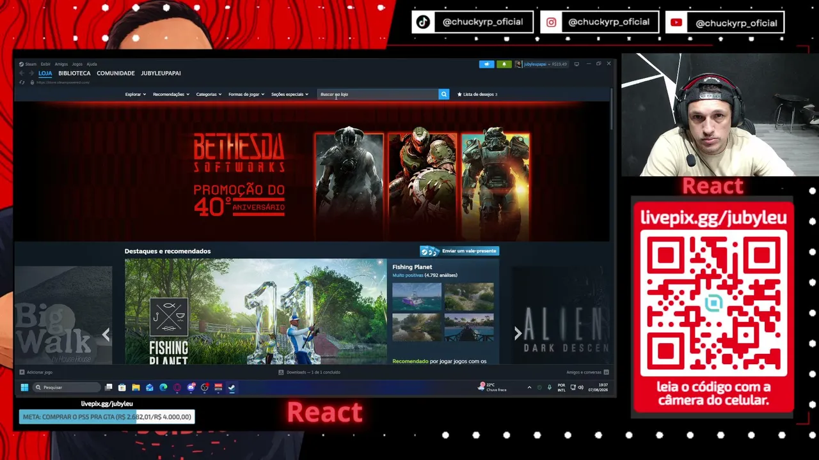The image size is (819, 460).
Task: Open Bethesda 40º Aniversário promotion banner
Action: pos(313,172)
